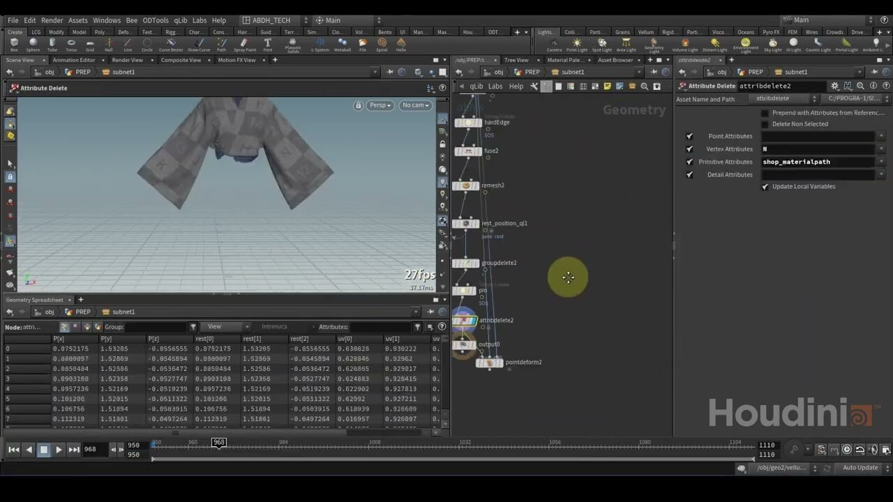The image size is (893, 502).
Task: Click the gear icon in Attribute Delete pane
Action: (835, 84)
